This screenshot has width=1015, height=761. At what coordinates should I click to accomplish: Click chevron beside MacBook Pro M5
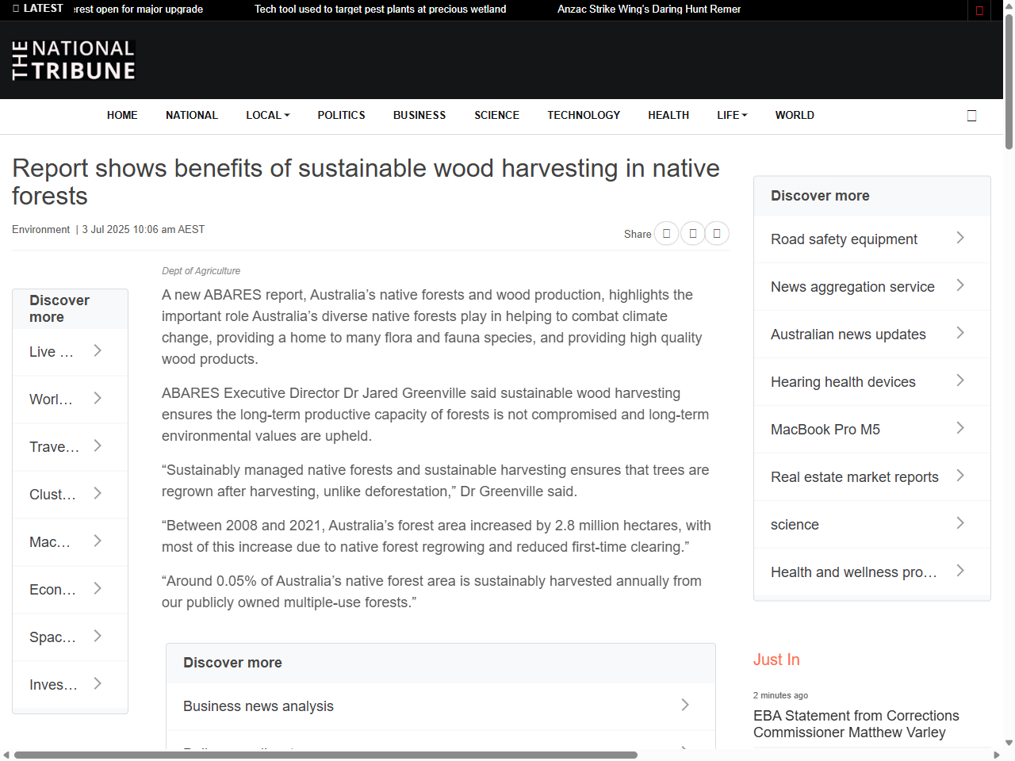[x=960, y=428]
